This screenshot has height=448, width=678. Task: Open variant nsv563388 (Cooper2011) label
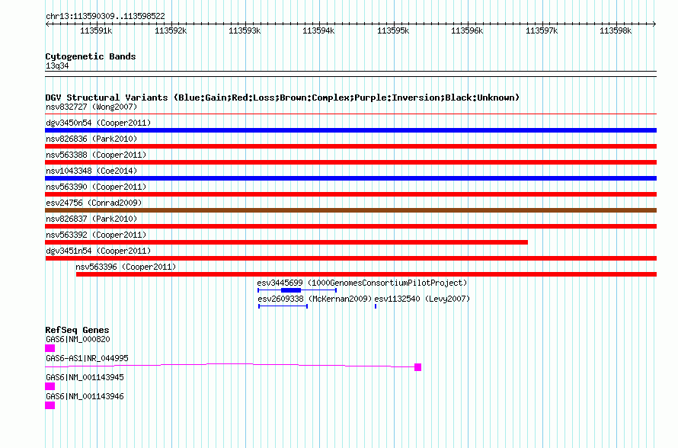point(96,155)
